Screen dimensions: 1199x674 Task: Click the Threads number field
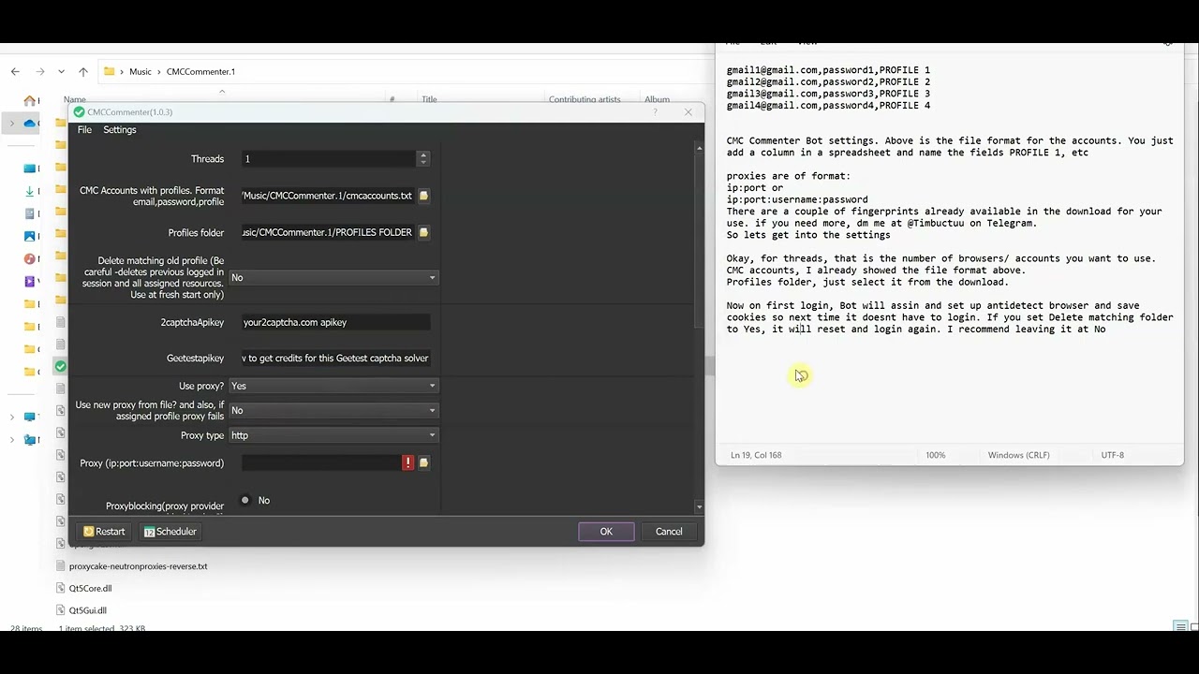pyautogui.click(x=329, y=159)
